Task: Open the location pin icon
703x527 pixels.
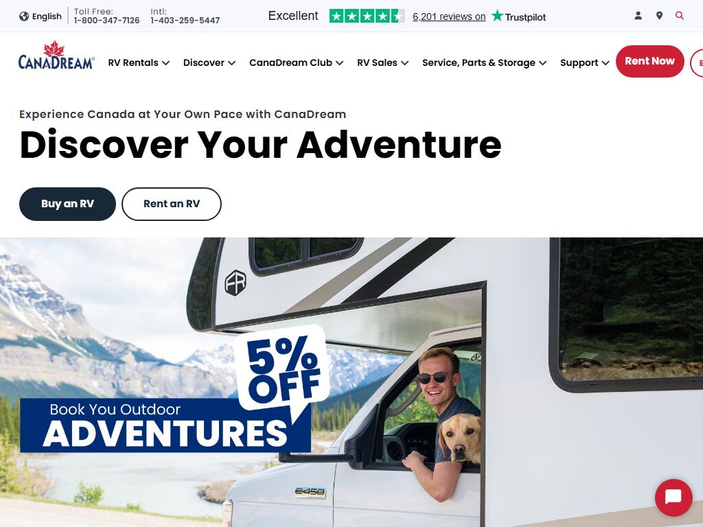Action: tap(659, 16)
